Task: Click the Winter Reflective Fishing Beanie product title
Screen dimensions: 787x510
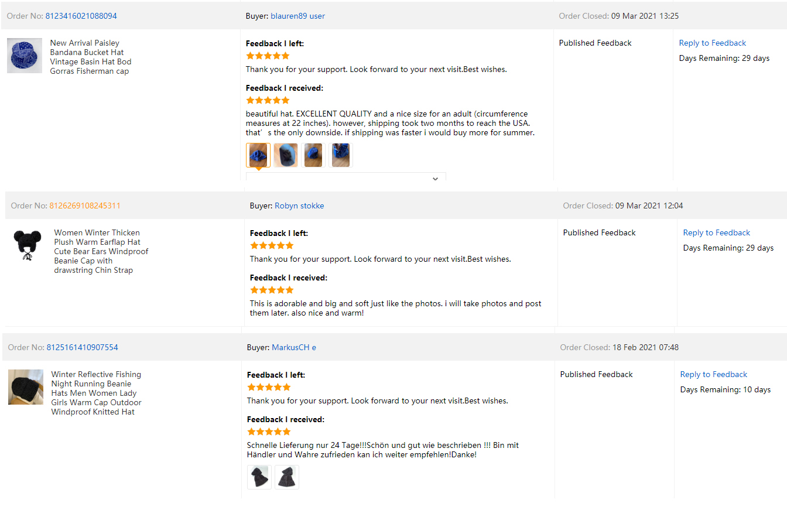Action: [96, 393]
